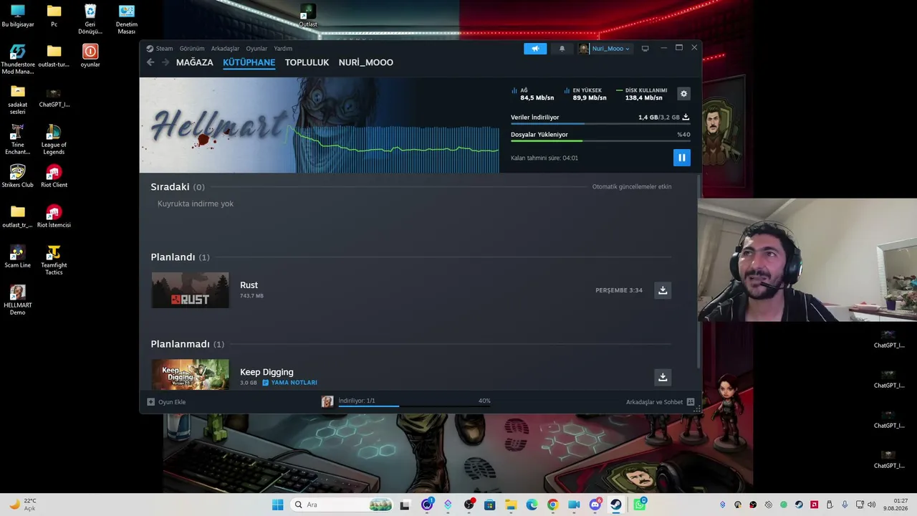
Task: Select the Keep Digging game title
Action: (267, 372)
